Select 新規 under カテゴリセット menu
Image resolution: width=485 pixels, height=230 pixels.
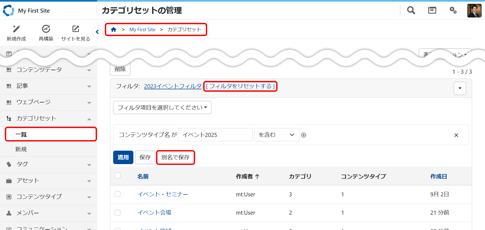tap(21, 149)
